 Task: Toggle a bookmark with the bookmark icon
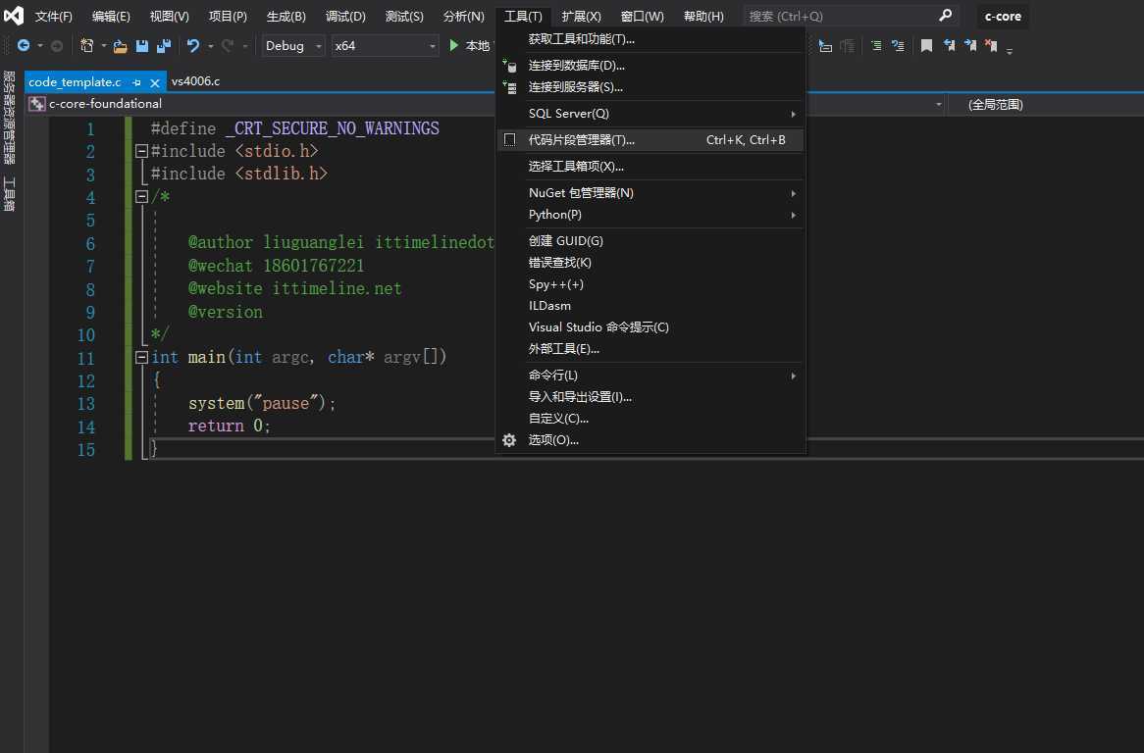(x=926, y=46)
